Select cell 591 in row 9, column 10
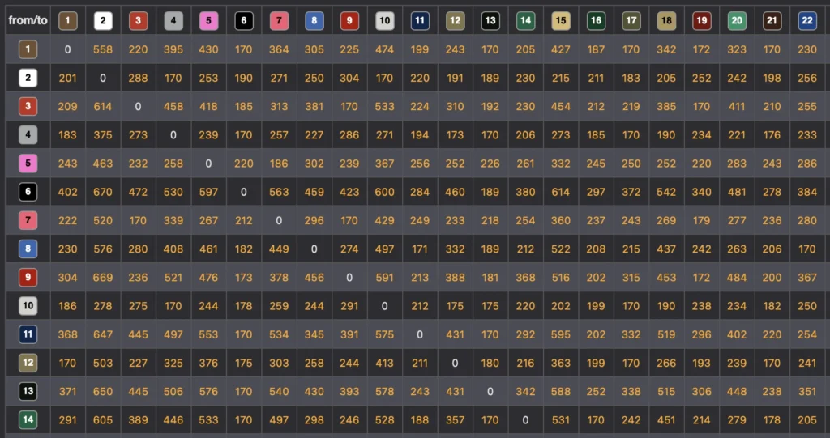Screen dimensions: 830x438 [x=384, y=277]
